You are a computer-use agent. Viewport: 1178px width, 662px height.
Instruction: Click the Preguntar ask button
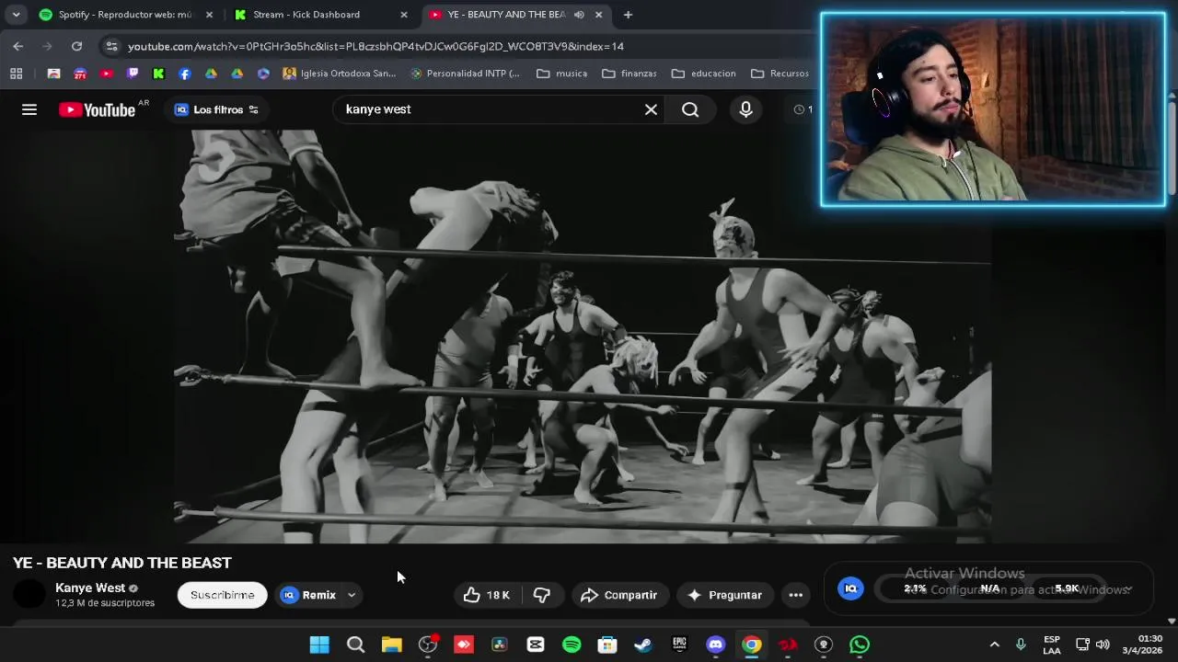724,595
